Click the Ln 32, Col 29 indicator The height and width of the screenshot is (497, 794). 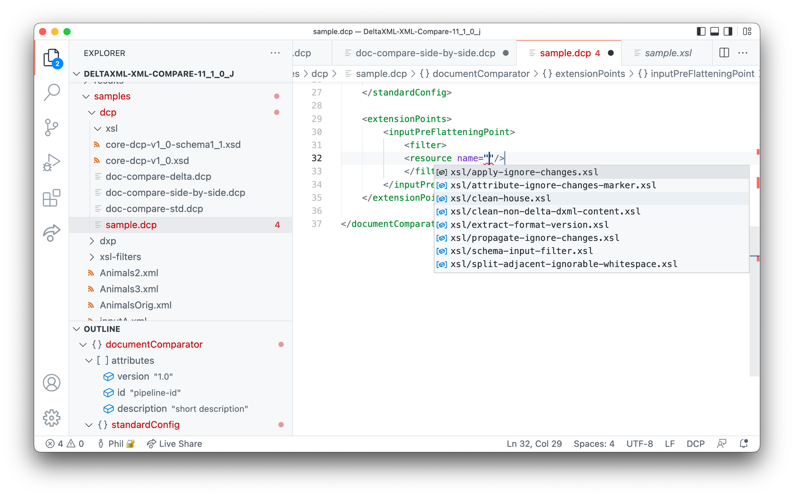click(x=534, y=443)
